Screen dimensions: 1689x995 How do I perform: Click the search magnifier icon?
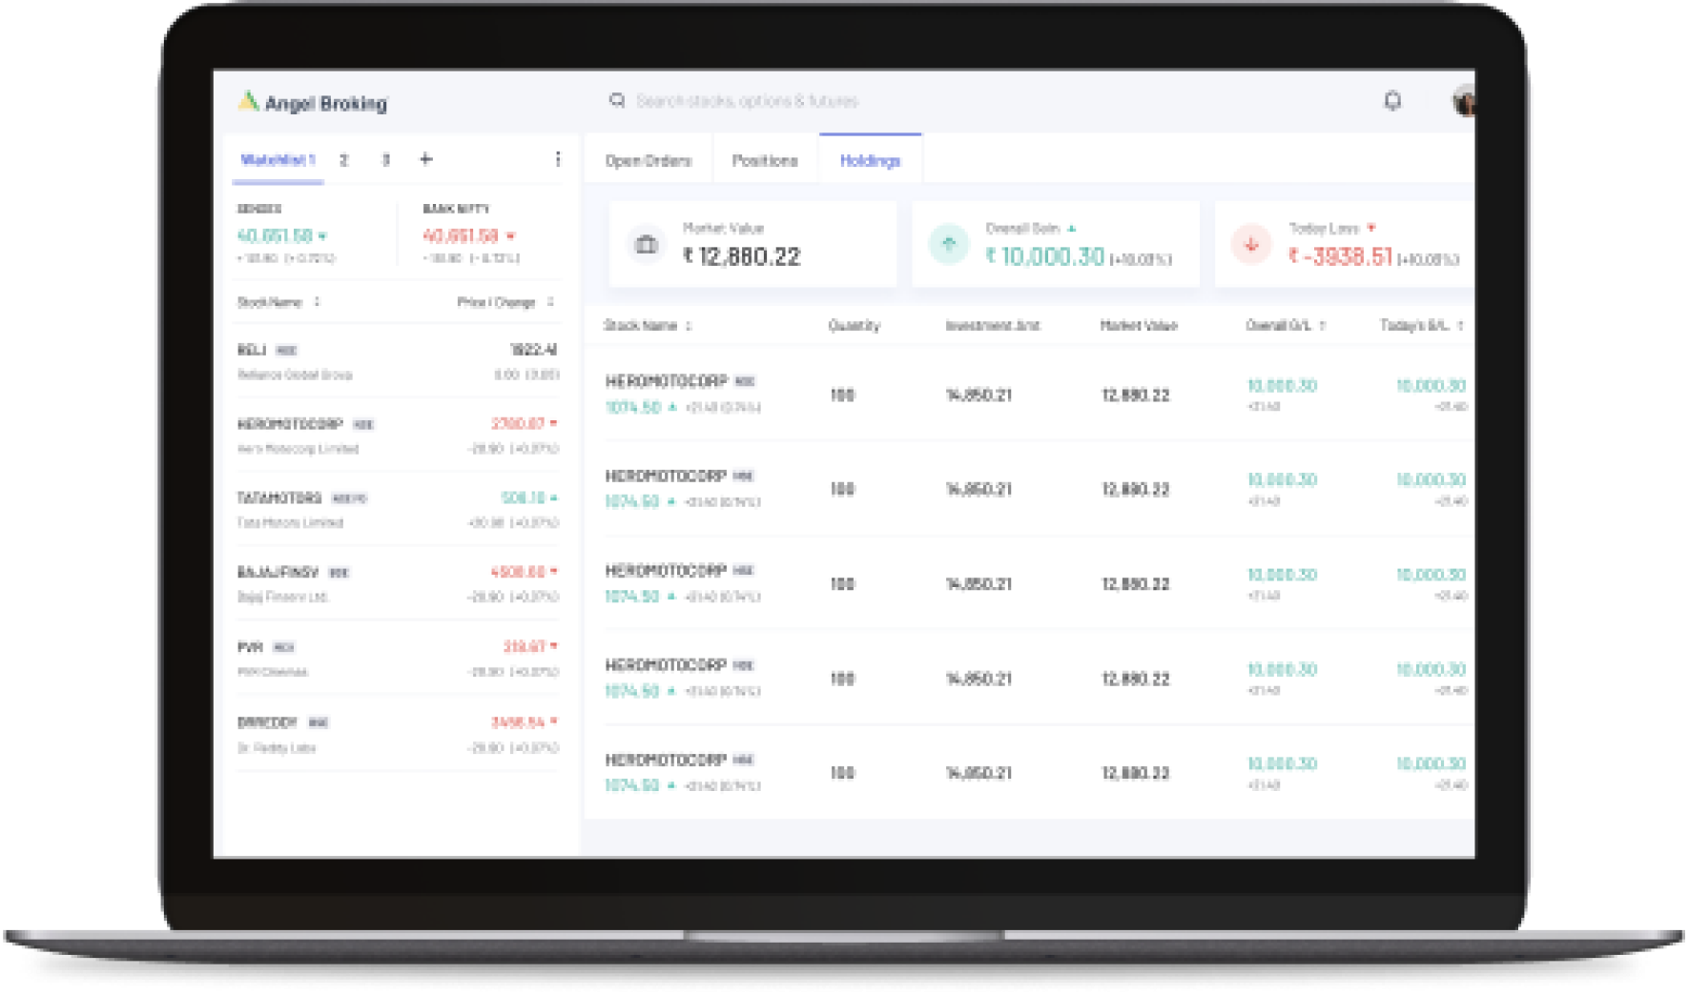(617, 100)
